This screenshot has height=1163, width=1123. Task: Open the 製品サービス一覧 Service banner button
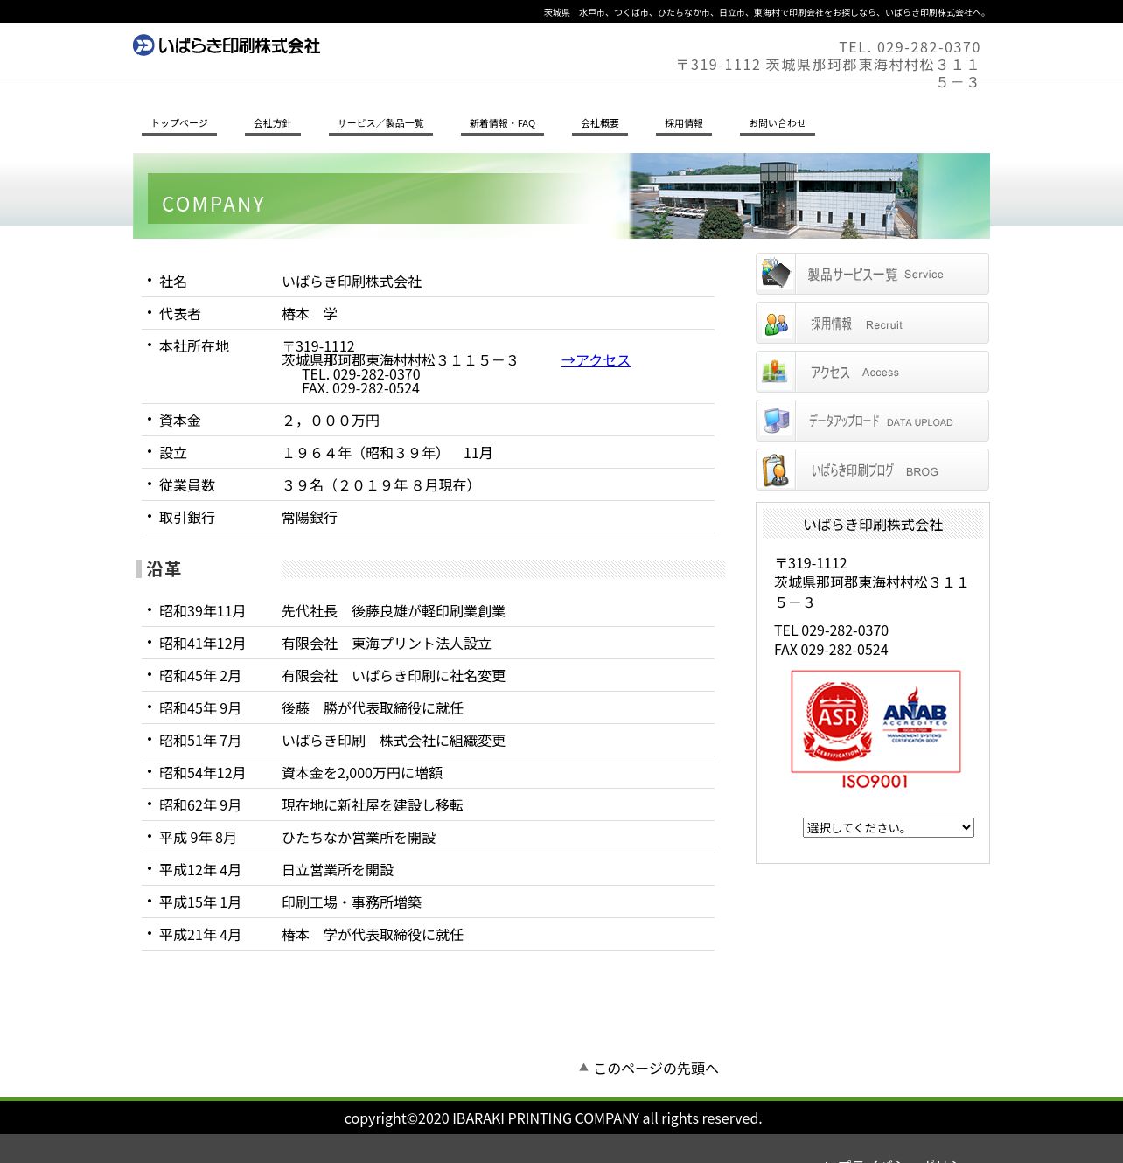tap(873, 274)
